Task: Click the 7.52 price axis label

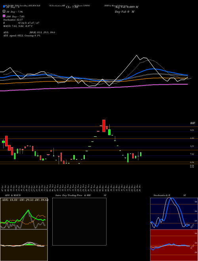Action: (192, 154)
